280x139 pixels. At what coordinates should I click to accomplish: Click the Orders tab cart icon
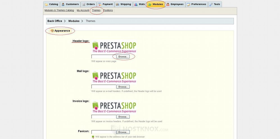(x=84, y=4)
